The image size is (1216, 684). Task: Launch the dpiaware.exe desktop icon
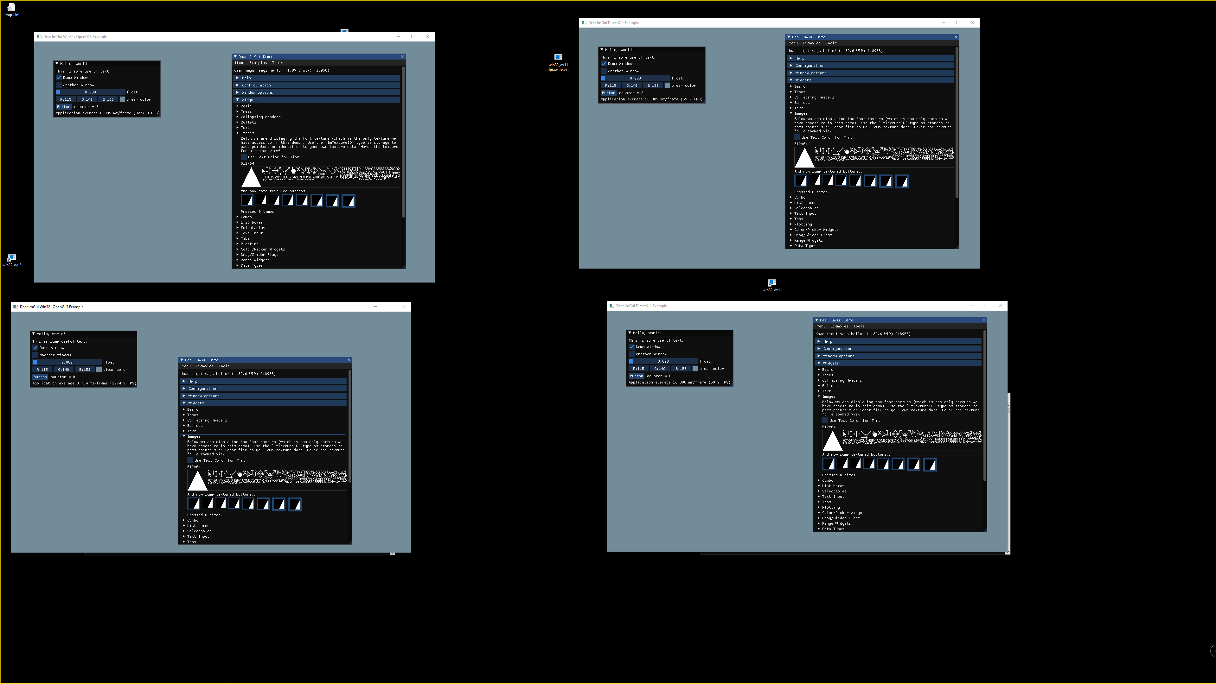(x=558, y=58)
